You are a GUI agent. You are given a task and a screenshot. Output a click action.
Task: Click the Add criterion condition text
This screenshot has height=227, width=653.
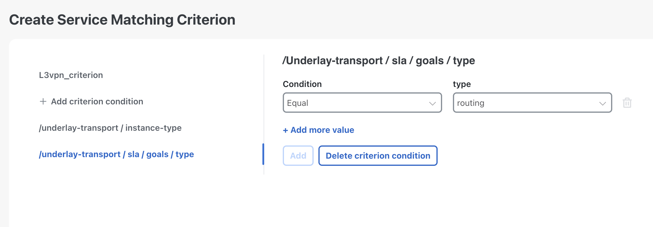(x=97, y=102)
